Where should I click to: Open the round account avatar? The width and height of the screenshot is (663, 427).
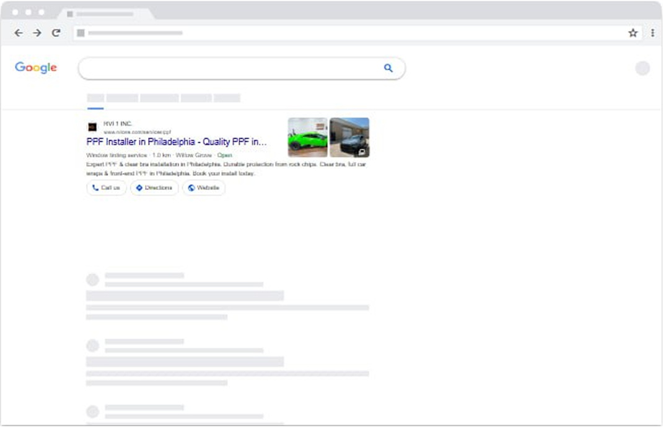pos(643,68)
